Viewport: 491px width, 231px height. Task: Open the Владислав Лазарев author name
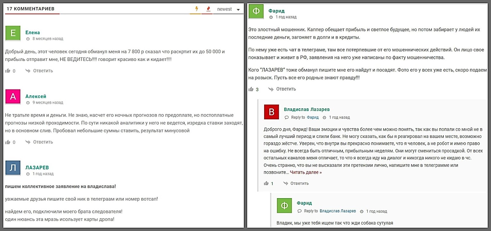click(x=307, y=109)
